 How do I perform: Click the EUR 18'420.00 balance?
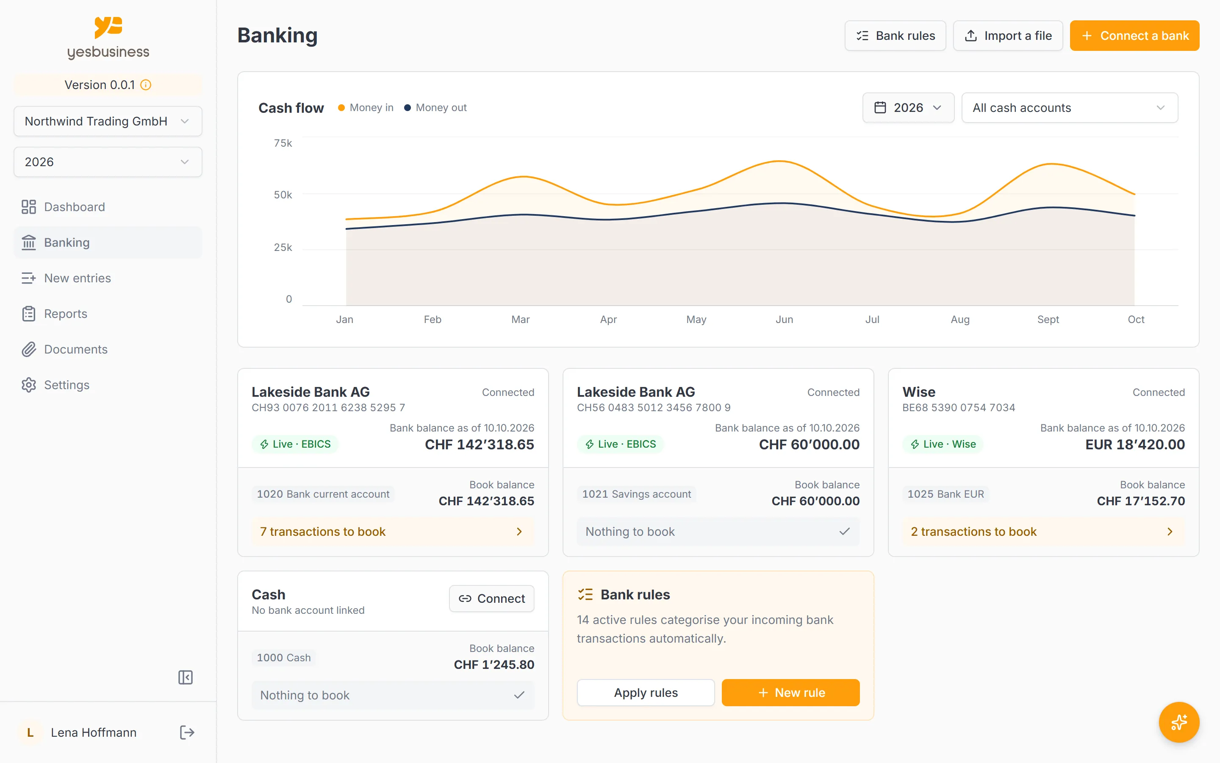[1135, 445]
